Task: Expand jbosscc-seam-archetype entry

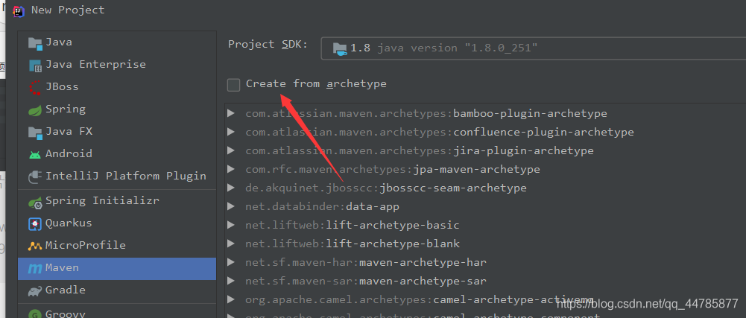Action: click(231, 187)
